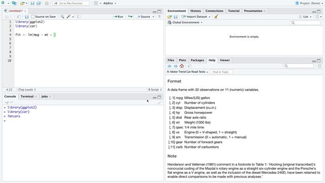Close the Untitled1 source tab
The image size is (325, 183).
click(25, 11)
